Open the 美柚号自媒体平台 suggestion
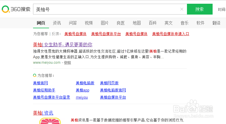Image resolution: width=226 pixels, height=124 pixels. coord(106,34)
